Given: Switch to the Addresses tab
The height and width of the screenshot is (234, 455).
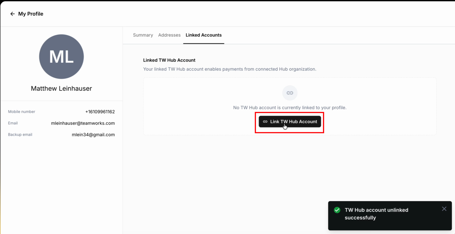Looking at the screenshot, I should coord(169,35).
